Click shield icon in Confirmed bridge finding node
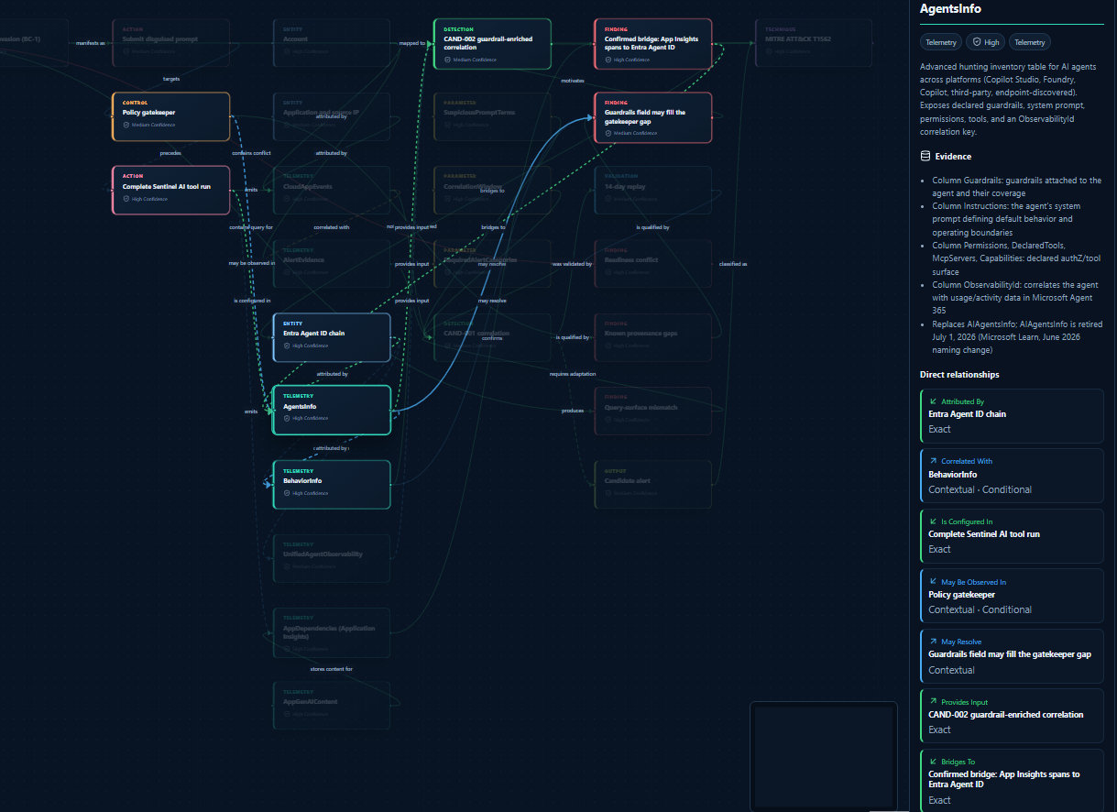 coord(608,60)
